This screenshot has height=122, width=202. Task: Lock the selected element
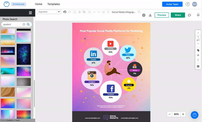pyautogui.click(x=80, y=12)
